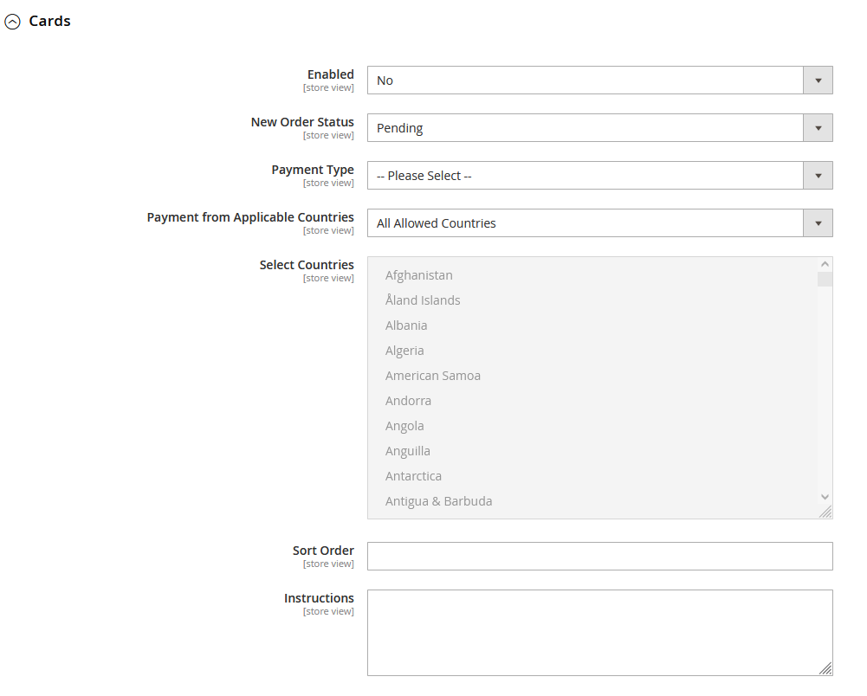
Task: Select Anguilla in the countries list
Action: (x=408, y=451)
